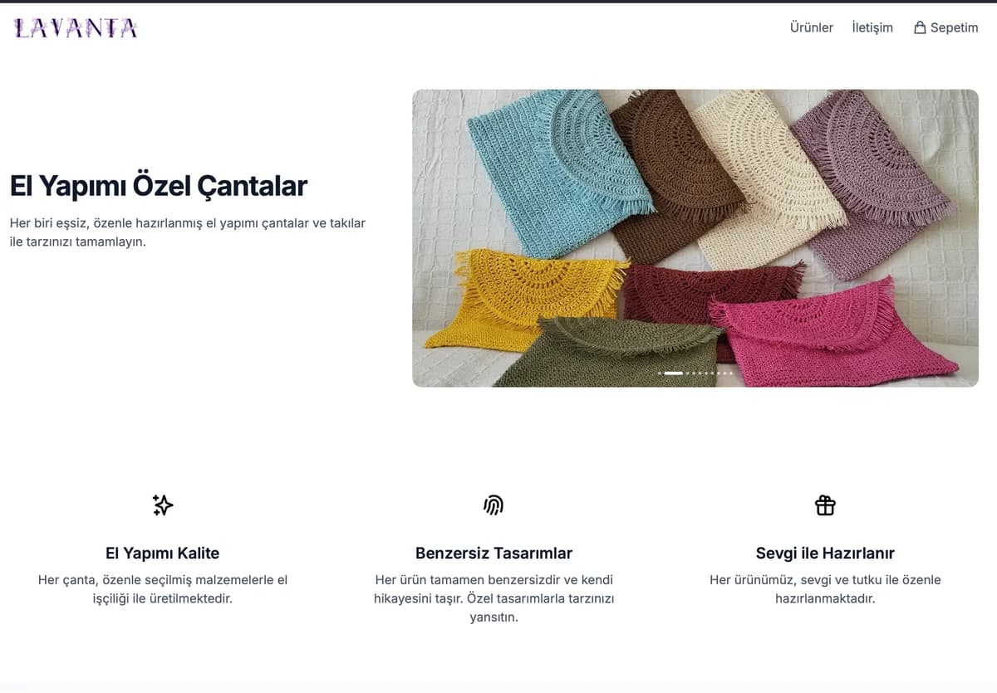The height and width of the screenshot is (693, 997).
Task: Click the crochet bags carousel image
Action: (695, 238)
